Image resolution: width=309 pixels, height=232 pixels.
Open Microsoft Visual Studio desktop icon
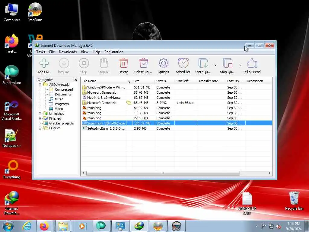(x=12, y=111)
